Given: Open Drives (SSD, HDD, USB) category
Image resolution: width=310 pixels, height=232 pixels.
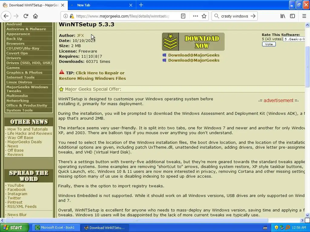Looking at the screenshot, I should point(29,63).
